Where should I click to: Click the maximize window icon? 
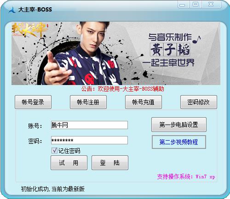[195, 4]
